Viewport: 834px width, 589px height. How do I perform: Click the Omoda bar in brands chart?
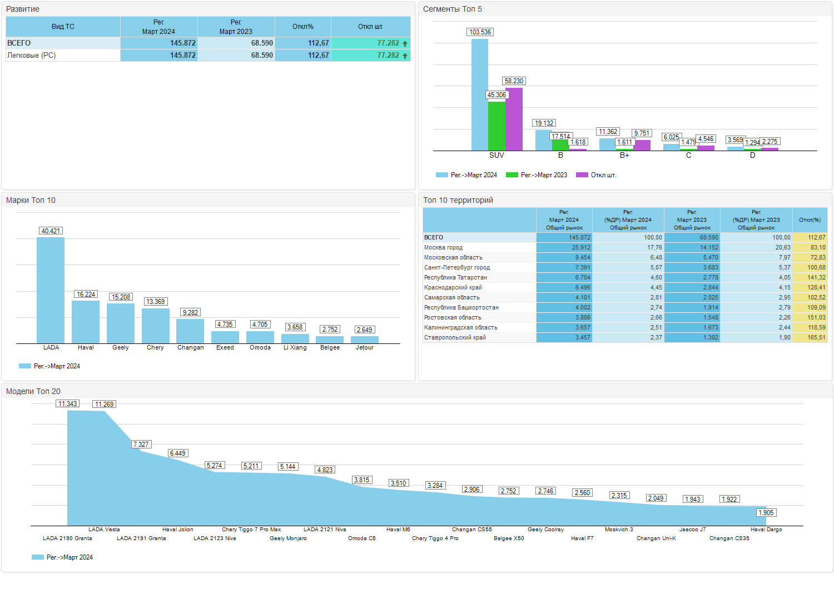pyautogui.click(x=260, y=337)
